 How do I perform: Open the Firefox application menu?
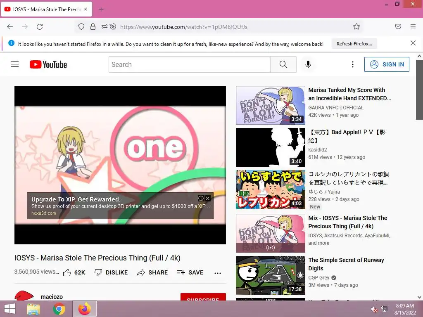pos(413,26)
